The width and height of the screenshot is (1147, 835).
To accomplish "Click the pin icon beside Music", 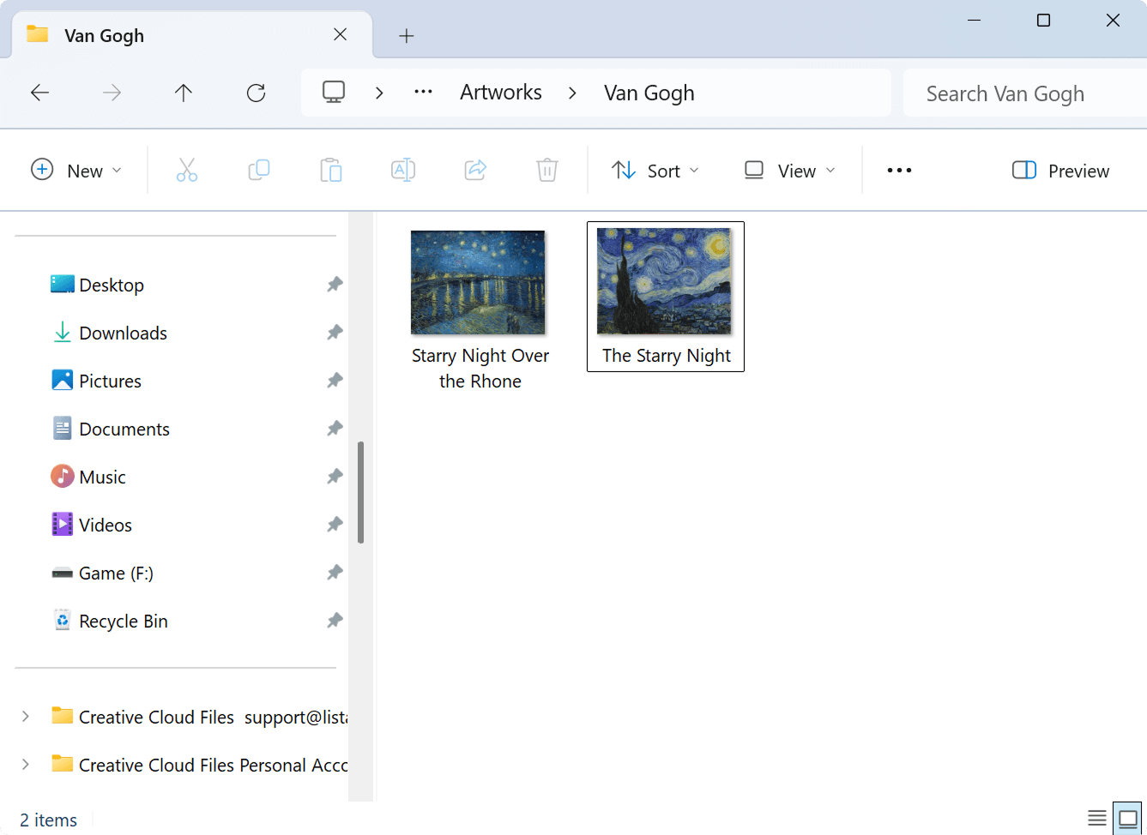I will tap(335, 477).
